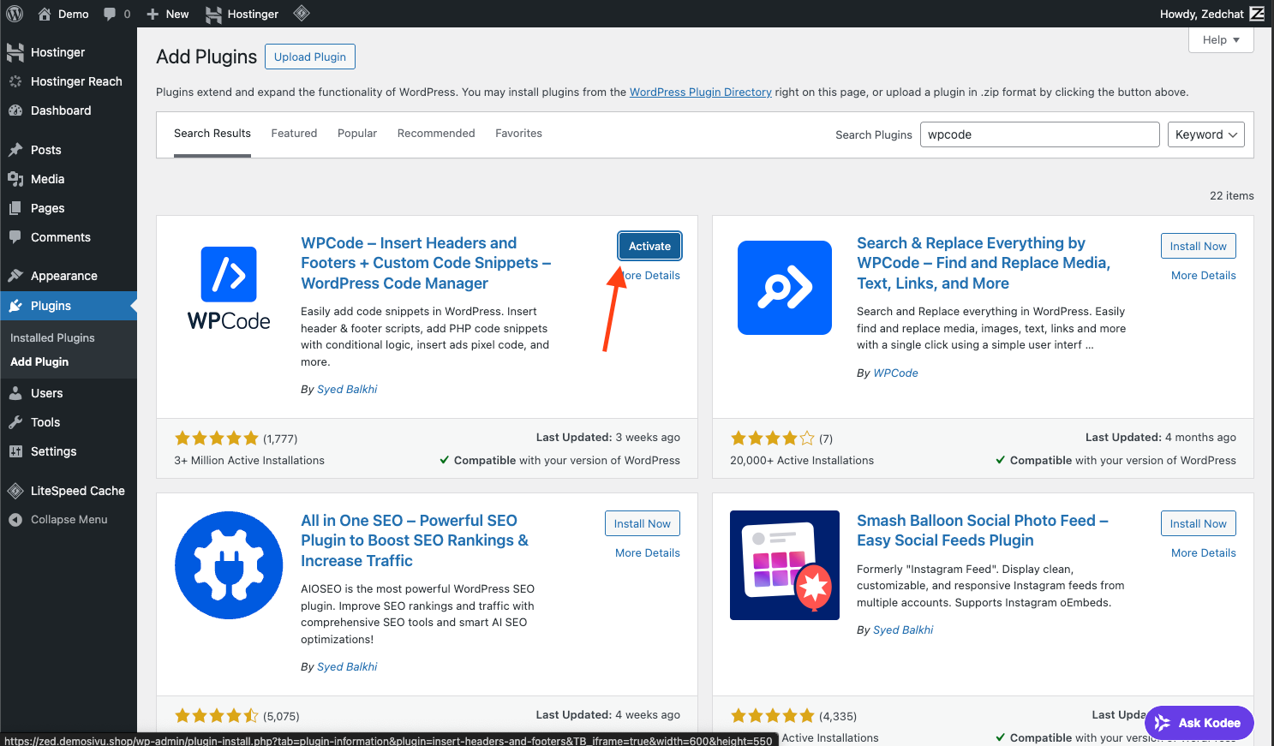
Task: Click the Search & Replace Everything plugin icon
Action: coord(784,288)
